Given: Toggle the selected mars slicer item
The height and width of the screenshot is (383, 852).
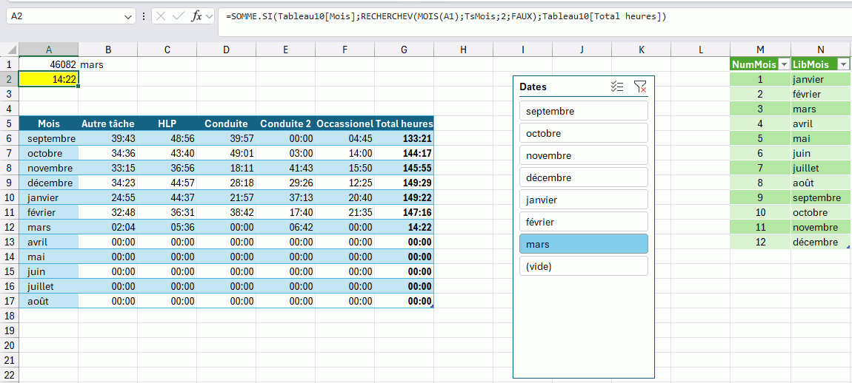Looking at the screenshot, I should [583, 244].
